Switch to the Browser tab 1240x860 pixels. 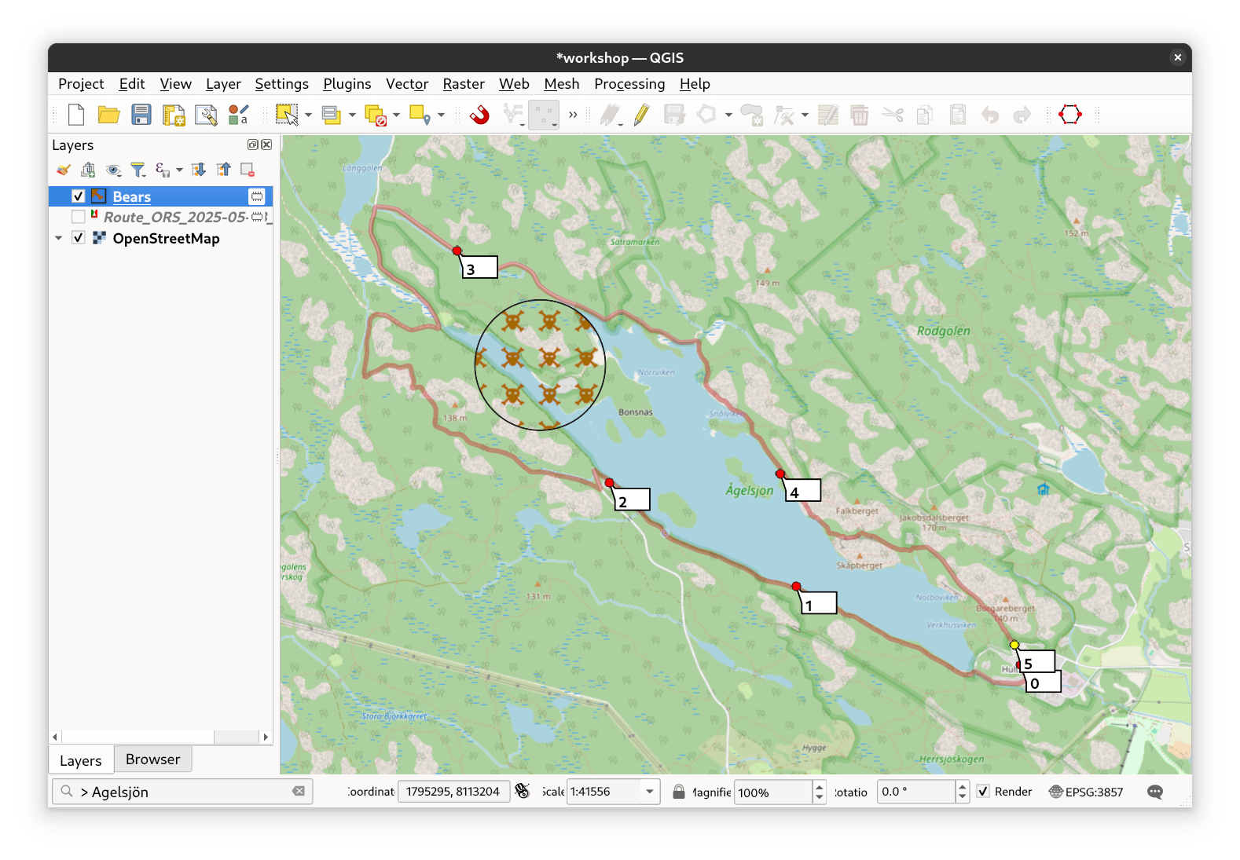click(x=152, y=759)
